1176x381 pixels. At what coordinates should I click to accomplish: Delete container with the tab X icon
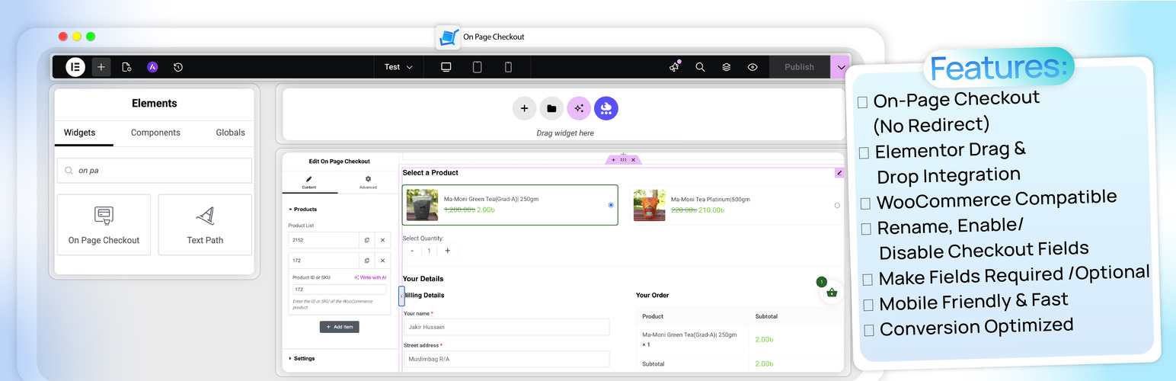[633, 160]
